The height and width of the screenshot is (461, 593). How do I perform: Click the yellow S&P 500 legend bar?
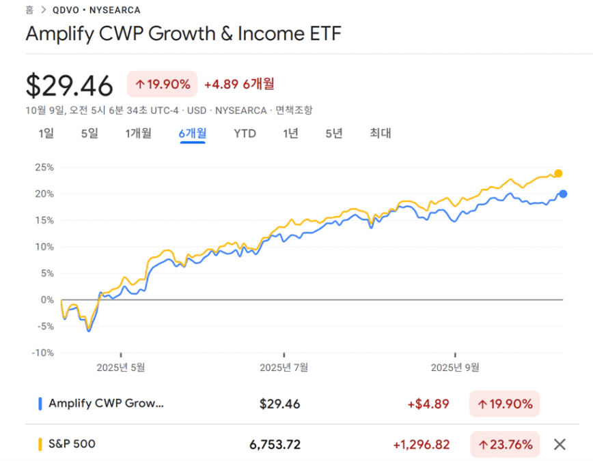pyautogui.click(x=40, y=445)
